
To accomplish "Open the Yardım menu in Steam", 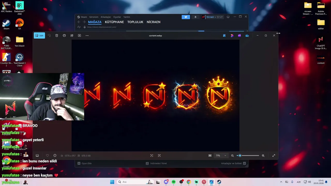I will click(127, 17).
